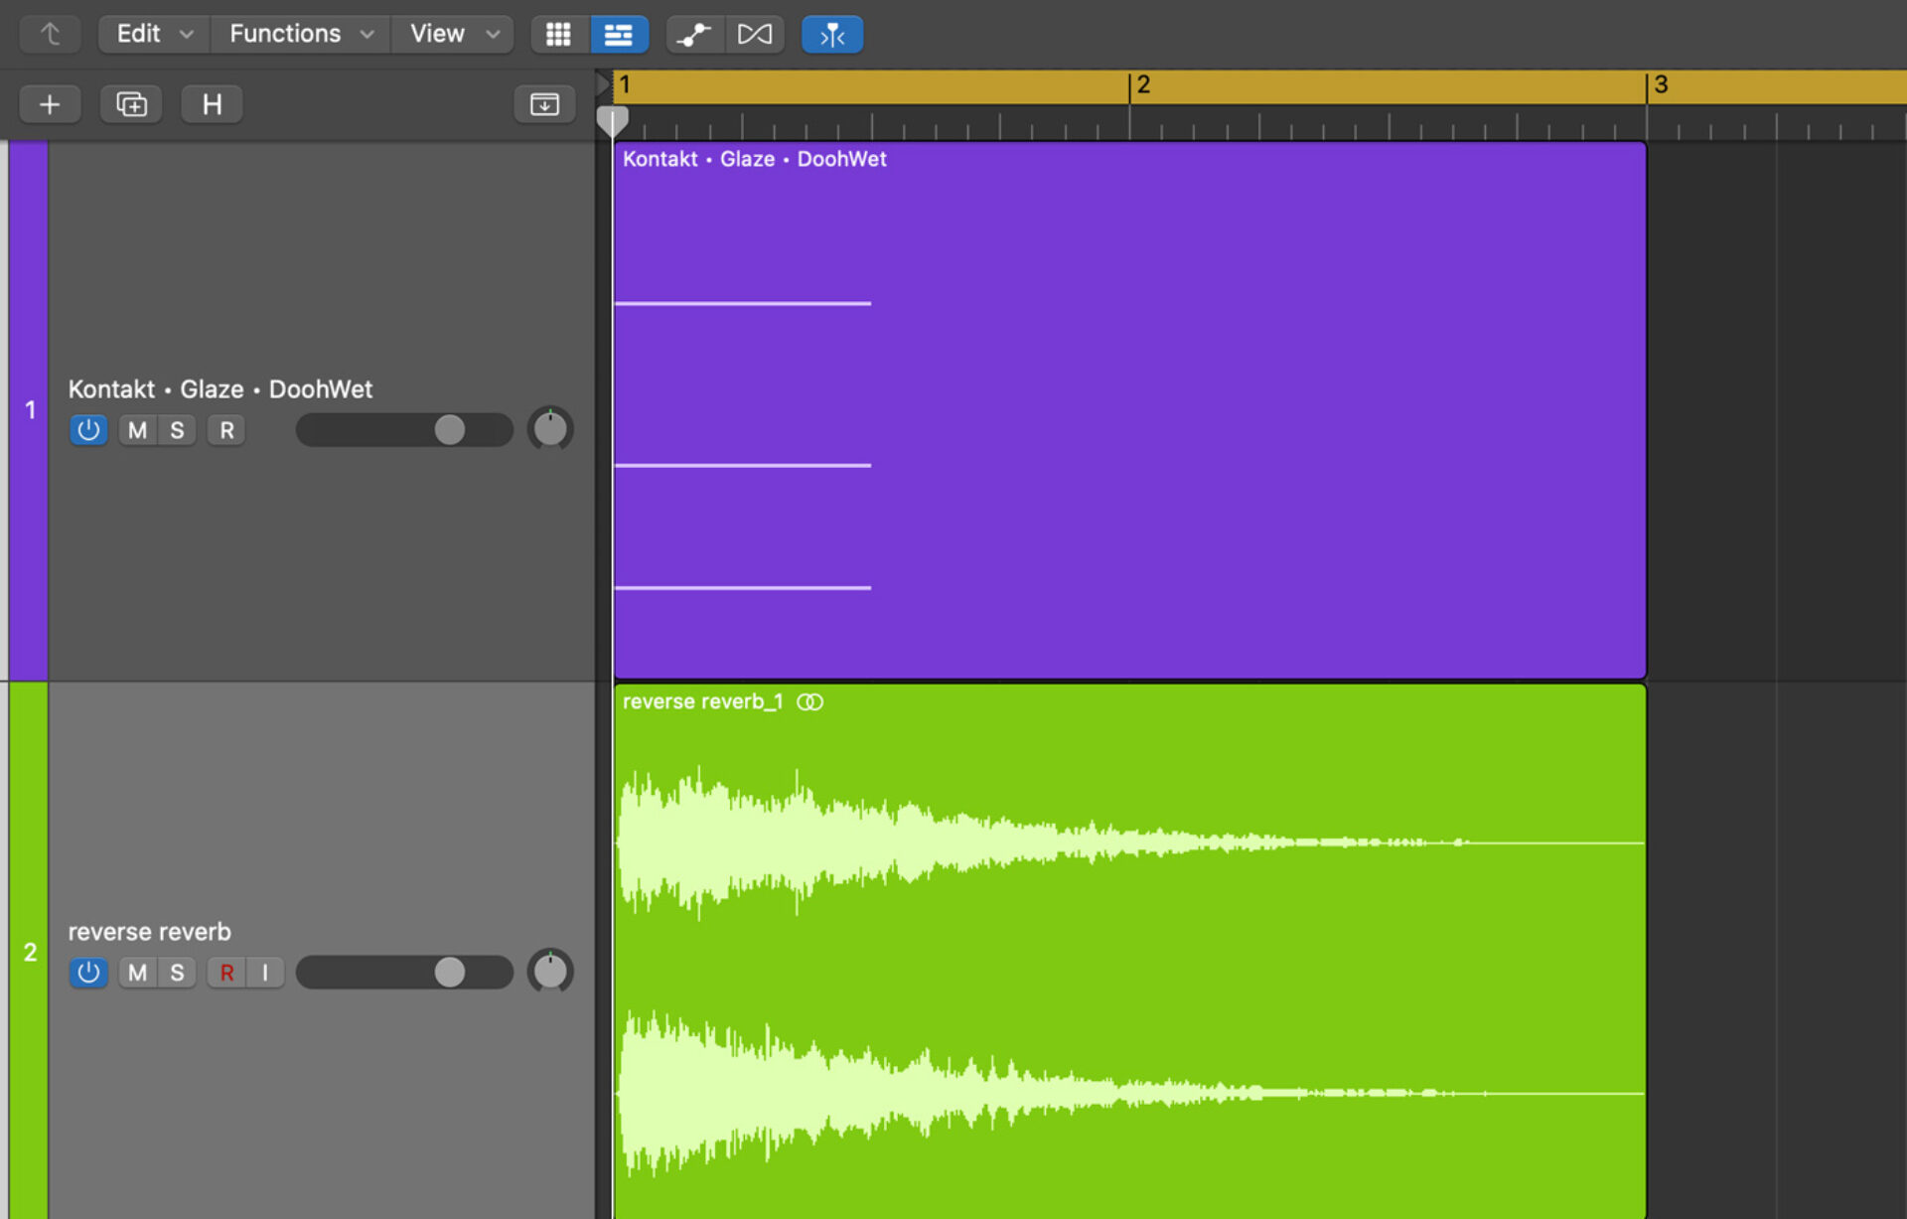
Task: Switch to the grid cell view
Action: (558, 34)
